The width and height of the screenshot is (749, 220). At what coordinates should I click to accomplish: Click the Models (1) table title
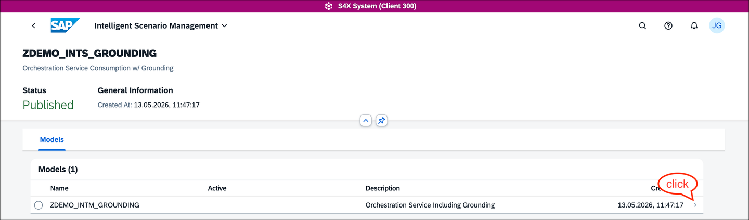coord(58,170)
